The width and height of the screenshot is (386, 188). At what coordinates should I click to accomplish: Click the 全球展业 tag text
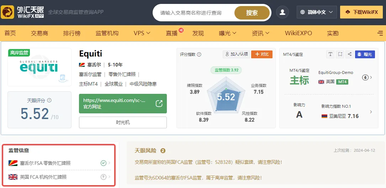coord(114,84)
